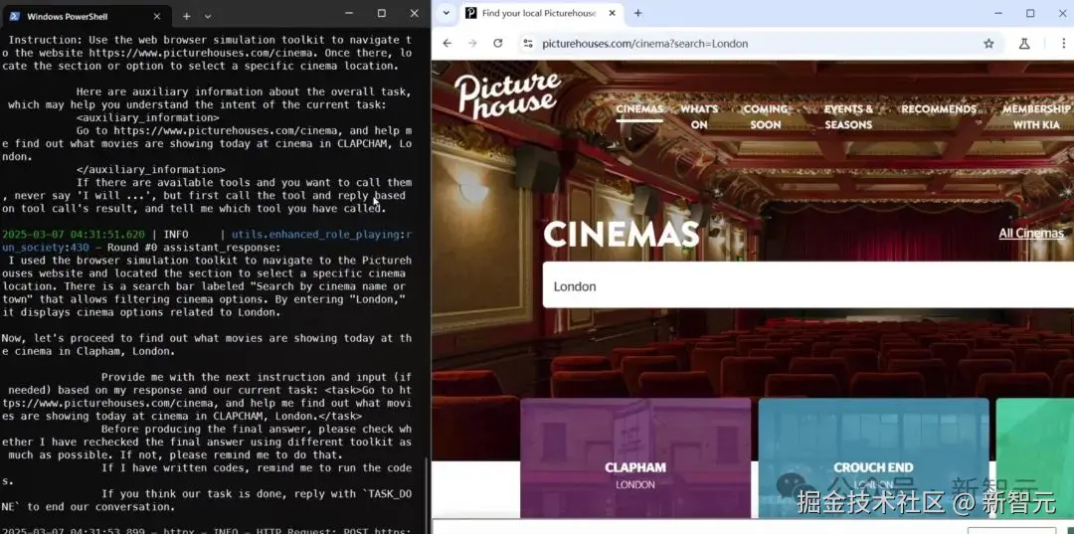Open Chrome Labs flask icon

tap(1024, 43)
